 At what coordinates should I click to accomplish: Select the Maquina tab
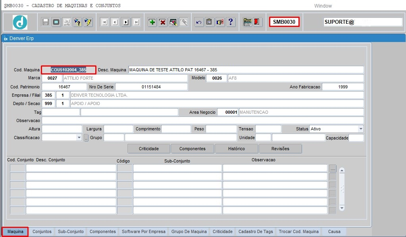(x=15, y=231)
